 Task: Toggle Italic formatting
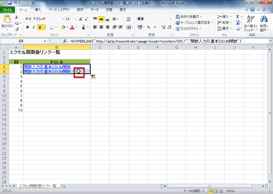tap(33, 27)
